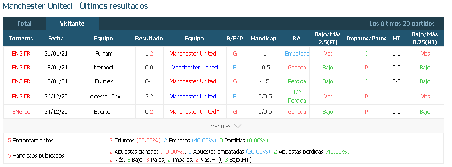Viewport: 452px width, 167px height.
Task: Click the Fecha column header
Action: click(x=56, y=39)
